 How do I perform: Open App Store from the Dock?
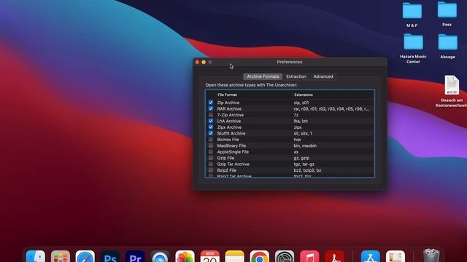tap(371, 257)
